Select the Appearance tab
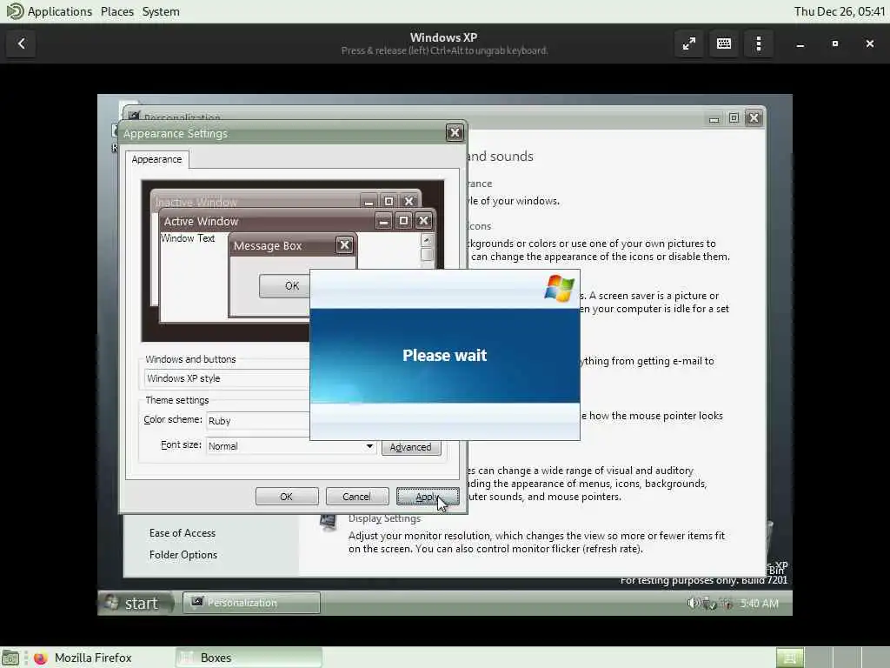890x668 pixels. click(156, 160)
